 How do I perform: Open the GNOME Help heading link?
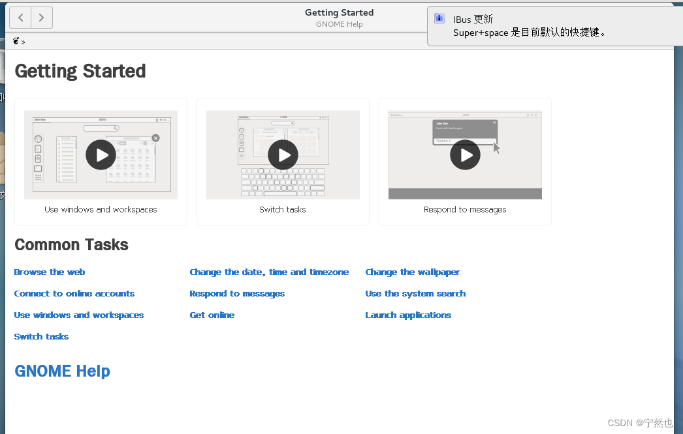tap(62, 371)
